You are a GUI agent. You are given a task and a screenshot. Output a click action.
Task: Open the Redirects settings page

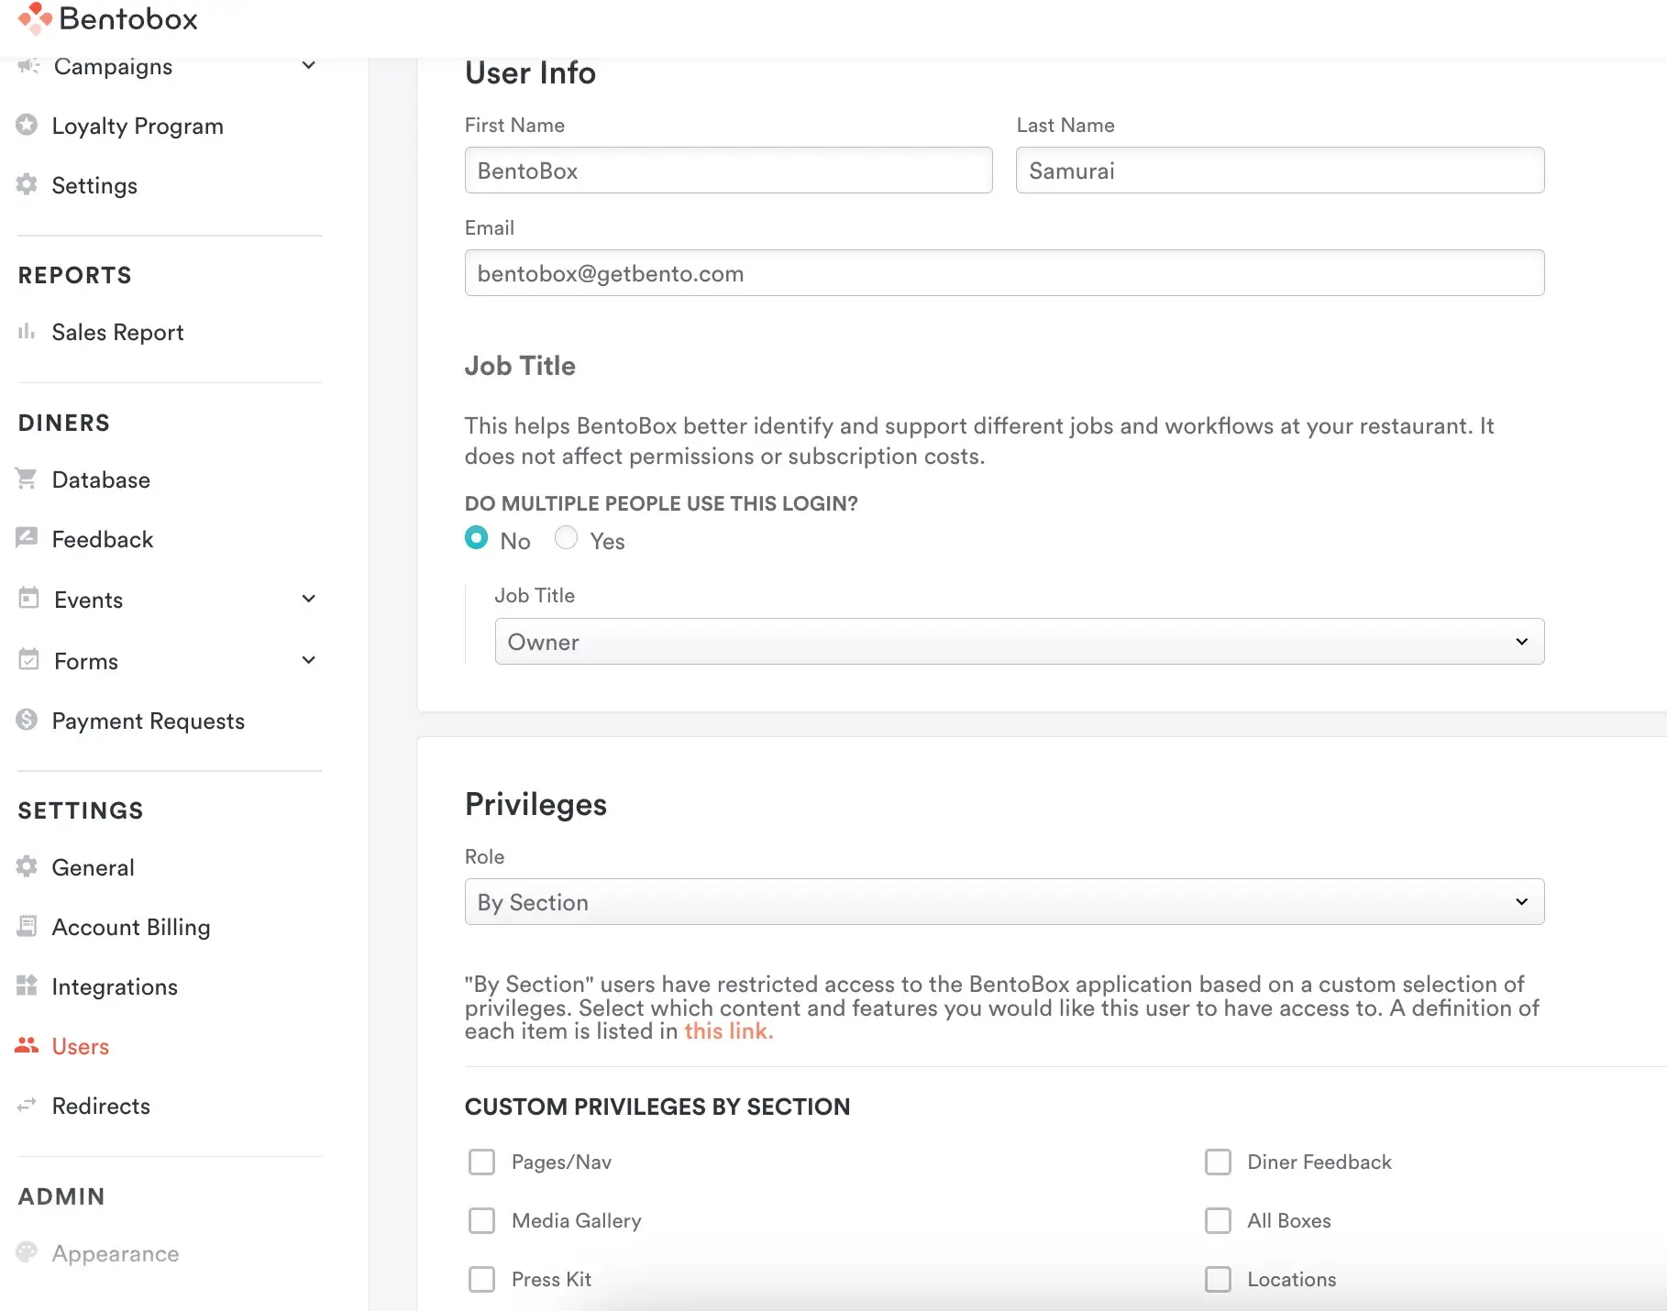[x=101, y=1106]
